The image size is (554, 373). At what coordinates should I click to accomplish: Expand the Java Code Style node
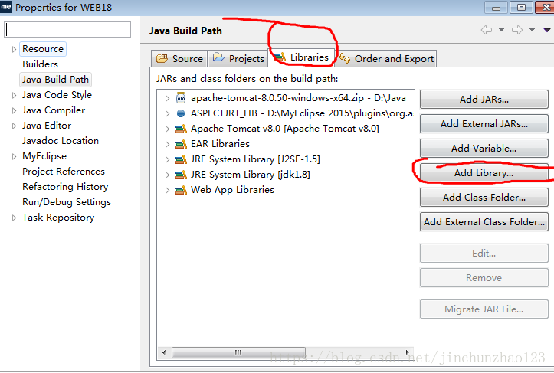pos(14,95)
